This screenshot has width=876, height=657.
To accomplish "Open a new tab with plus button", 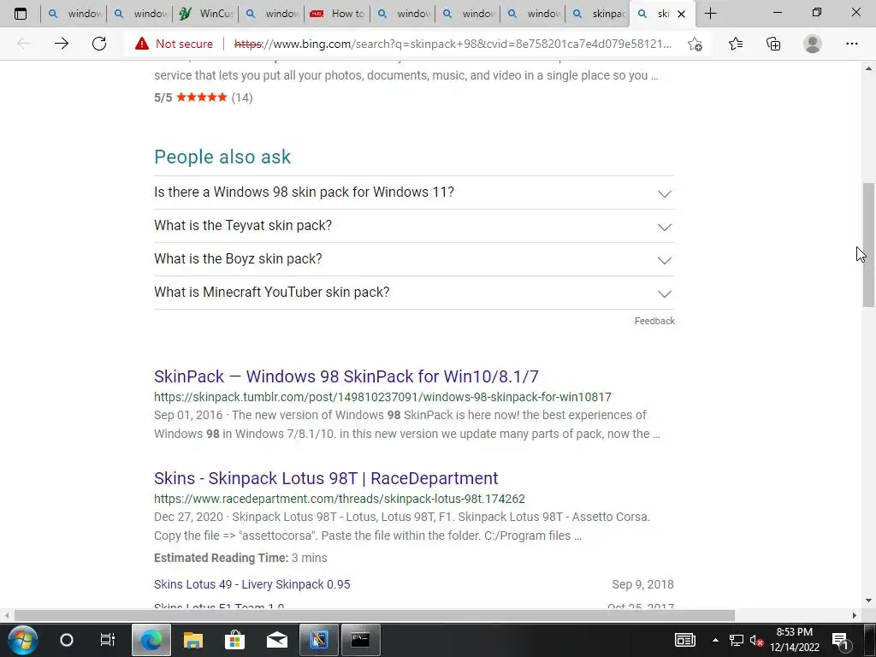I will point(710,14).
